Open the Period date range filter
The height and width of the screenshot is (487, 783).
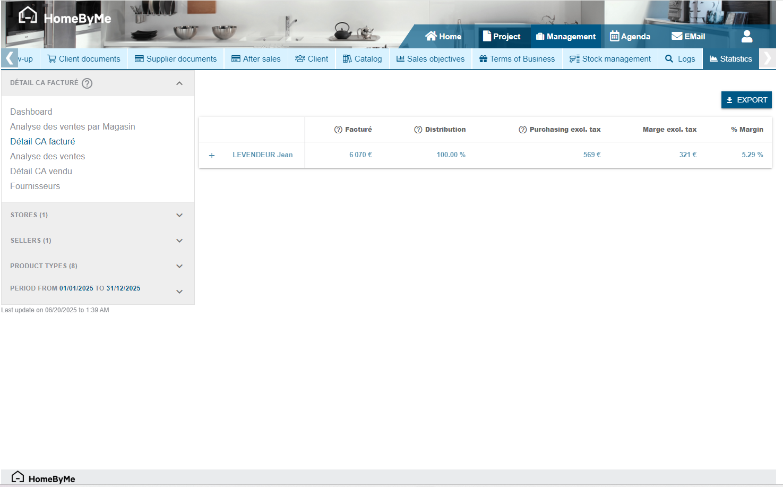pos(179,292)
